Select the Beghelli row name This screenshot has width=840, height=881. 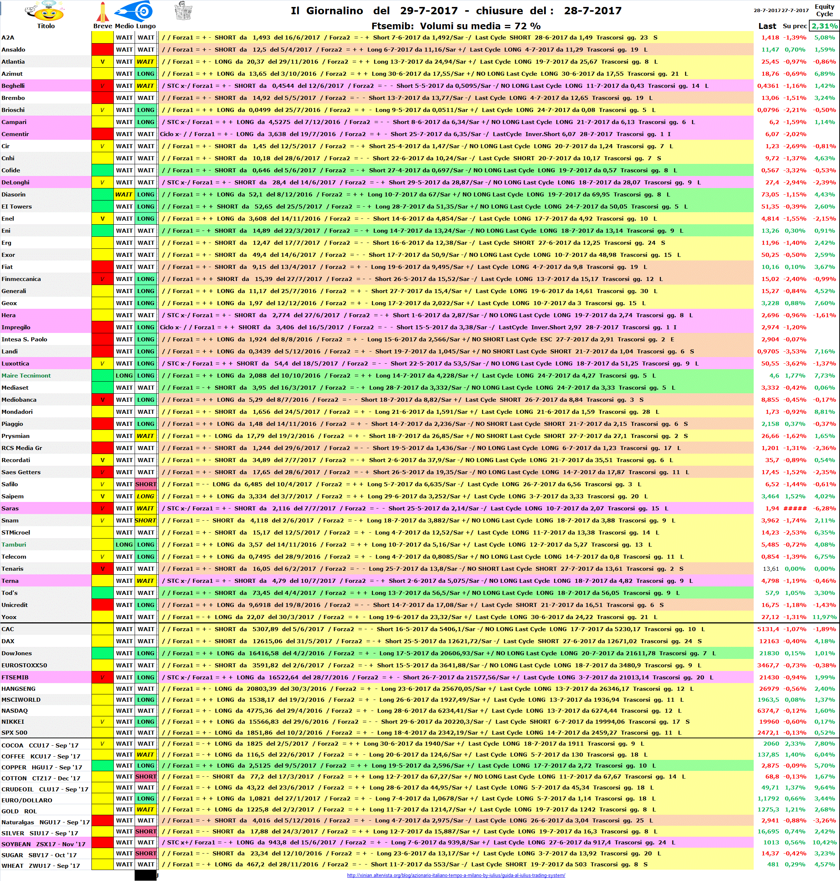point(46,86)
